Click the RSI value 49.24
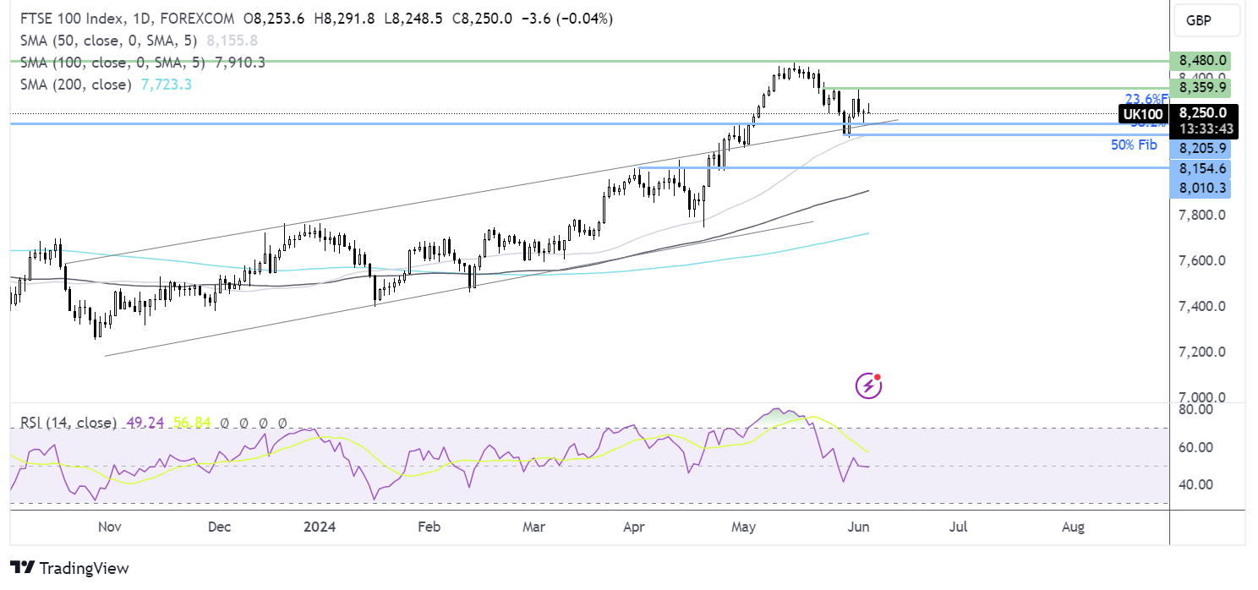Screen dimensions: 1258x590 145,423
